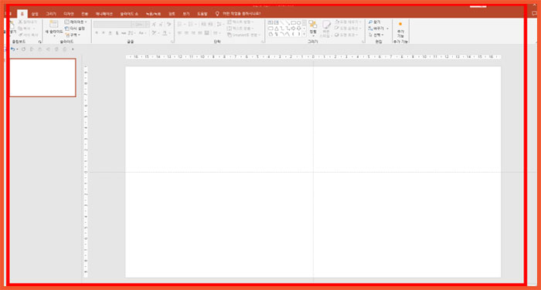Open the 보기 (View) tab
This screenshot has height=290, width=541.
tap(186, 14)
